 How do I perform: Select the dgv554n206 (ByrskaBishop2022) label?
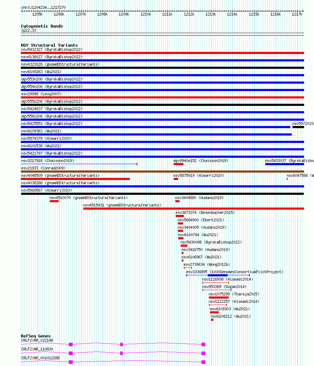[52, 86]
